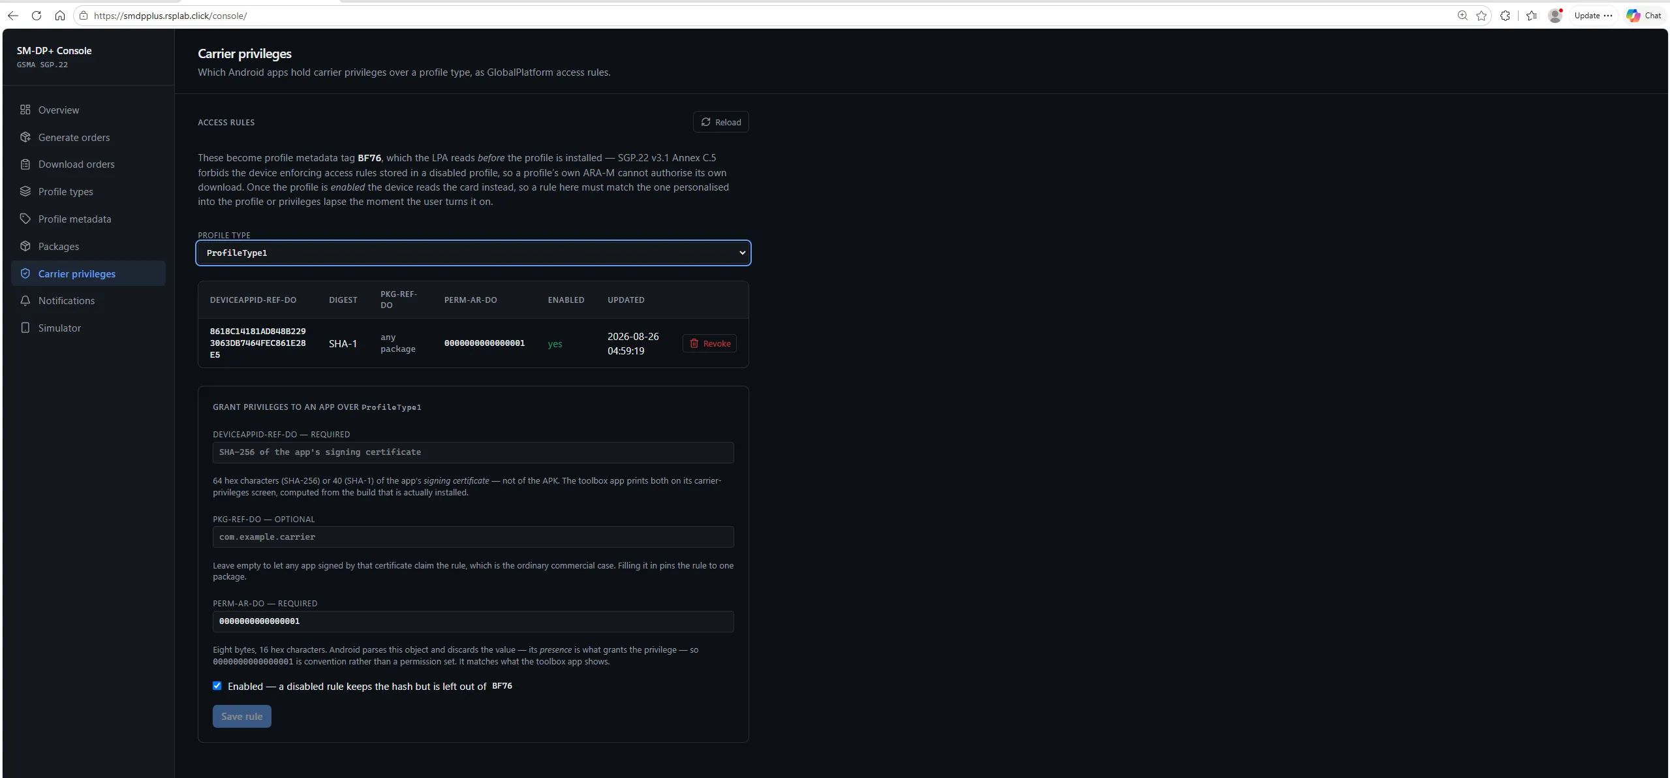
Task: Open the browser Update menu button
Action: (x=1593, y=16)
